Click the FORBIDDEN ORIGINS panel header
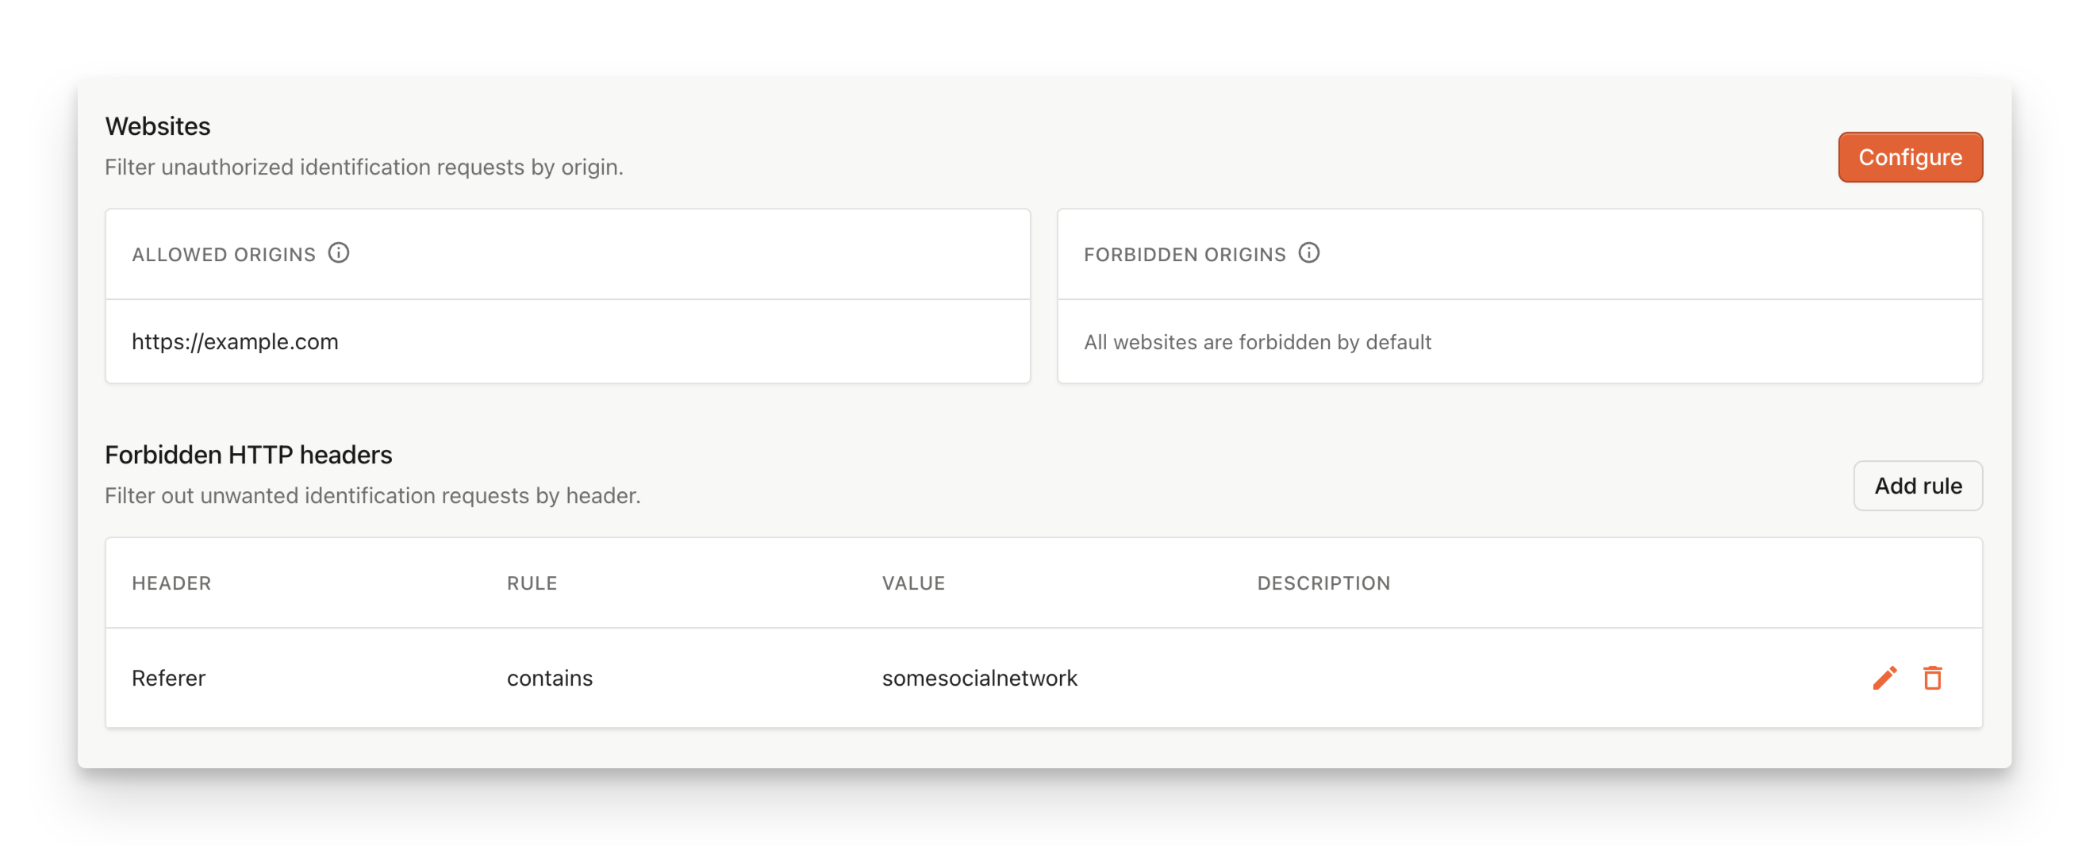This screenshot has height=846, width=2090. 1185,253
